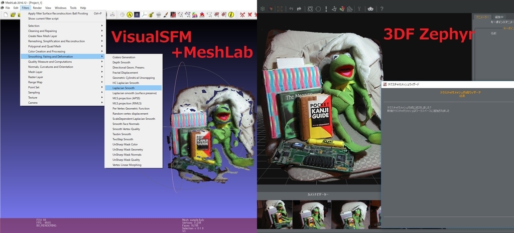Click 'FOV: 60' status text
Screen dimensions: 514x233
(41, 220)
